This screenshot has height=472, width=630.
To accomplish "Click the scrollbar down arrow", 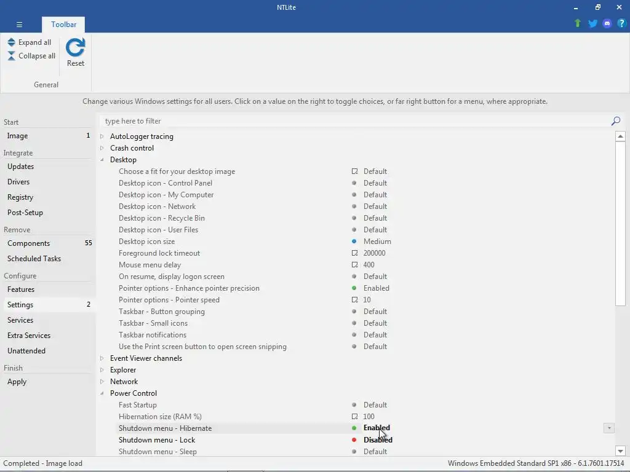I will [x=620, y=451].
